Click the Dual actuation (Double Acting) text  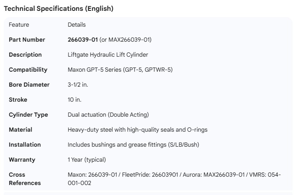108,115
